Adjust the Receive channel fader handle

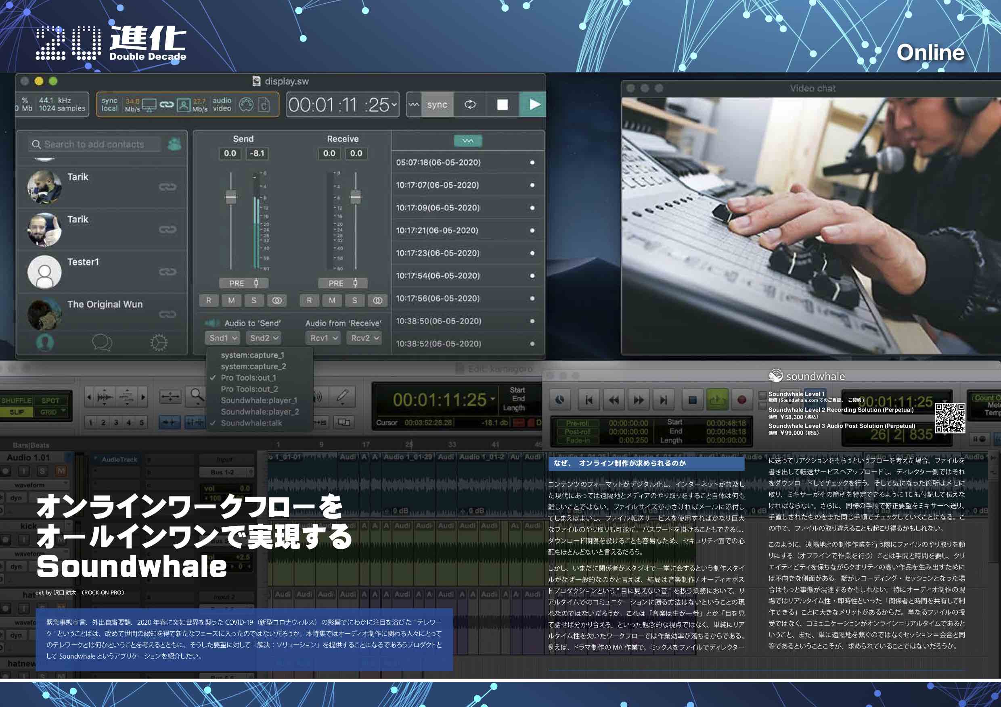[x=356, y=197]
